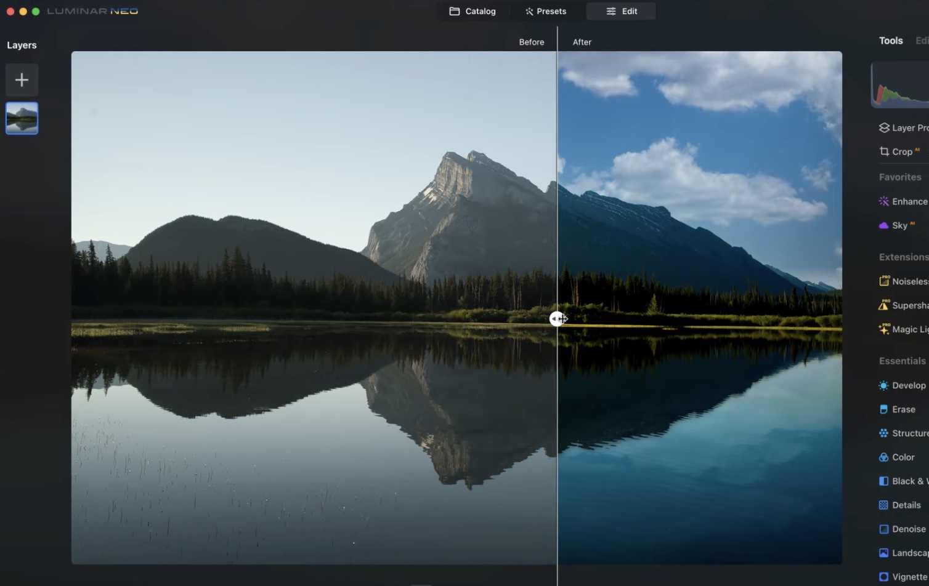Collapse the Extensions section

pos(903,257)
